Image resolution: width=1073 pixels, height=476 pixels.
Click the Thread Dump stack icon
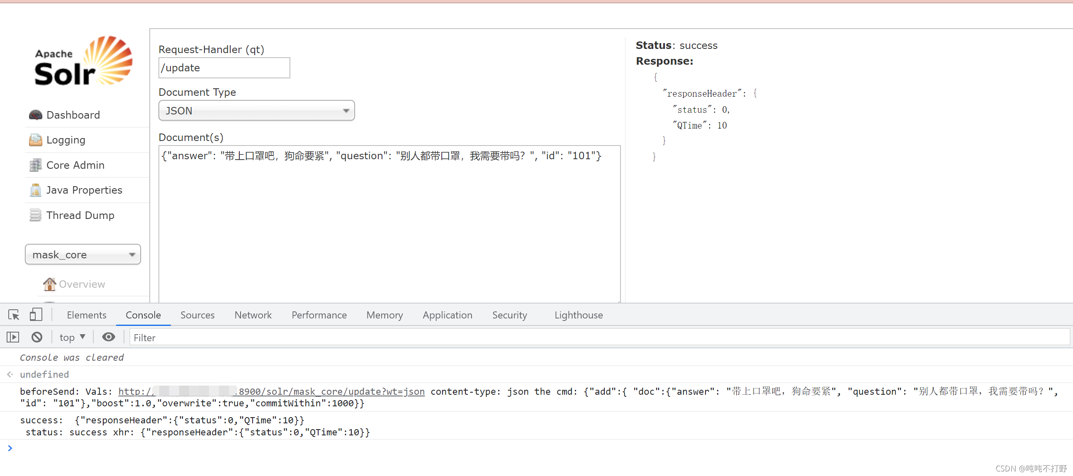point(35,215)
